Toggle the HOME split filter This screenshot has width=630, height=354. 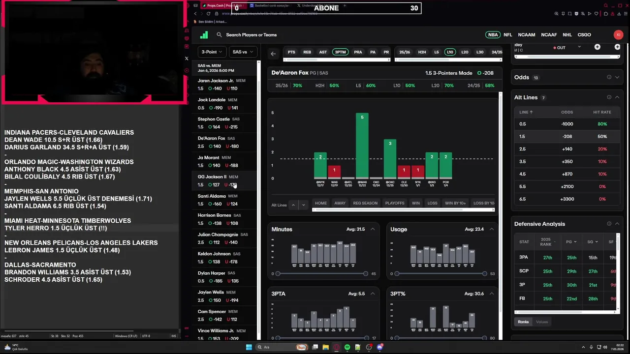click(x=321, y=203)
